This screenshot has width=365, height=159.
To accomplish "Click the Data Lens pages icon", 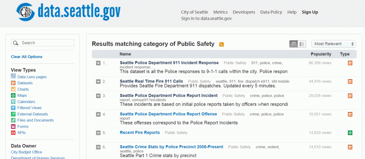I will (x=14, y=77).
